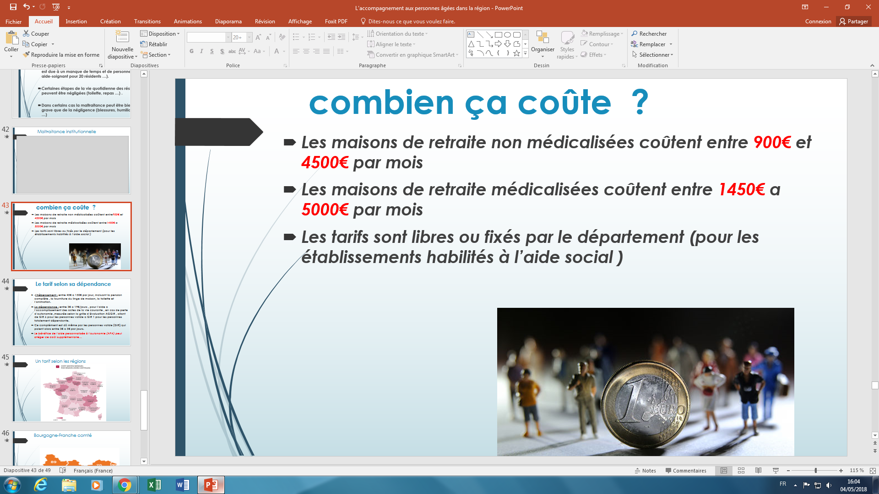Click the bullet list icon
The image size is (879, 494).
tap(296, 38)
